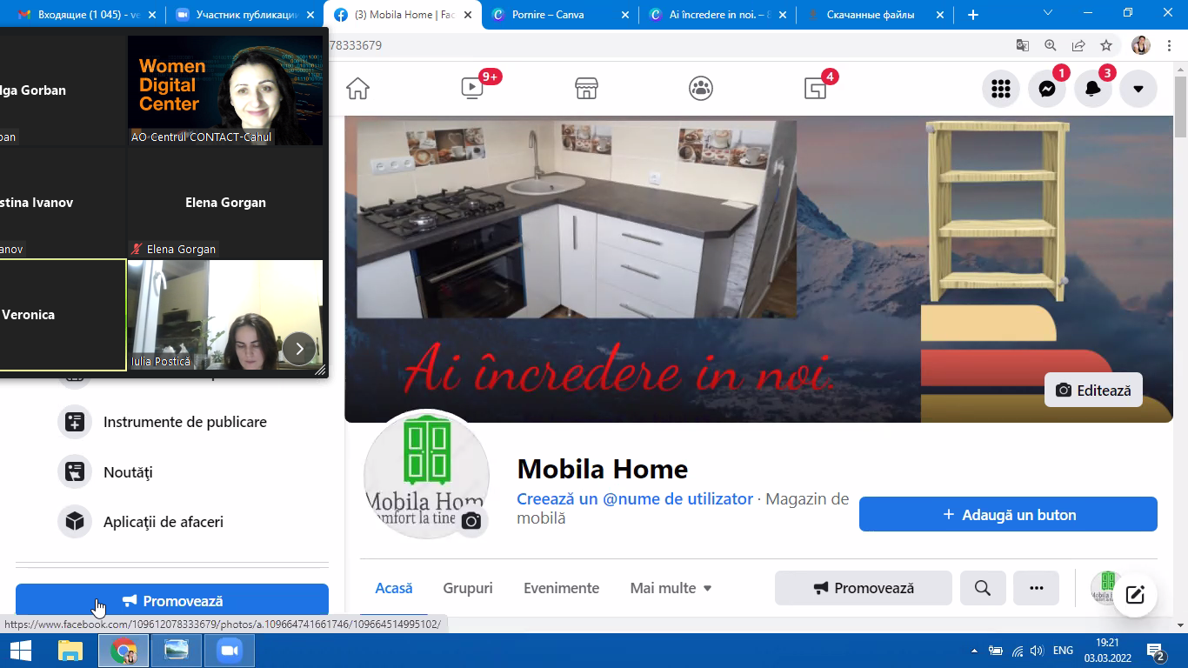The image size is (1188, 668).
Task: Expand the Mai multe dropdown
Action: point(671,588)
